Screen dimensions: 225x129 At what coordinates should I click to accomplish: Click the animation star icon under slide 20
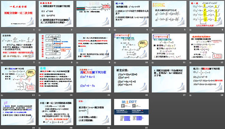(x=39, y=128)
